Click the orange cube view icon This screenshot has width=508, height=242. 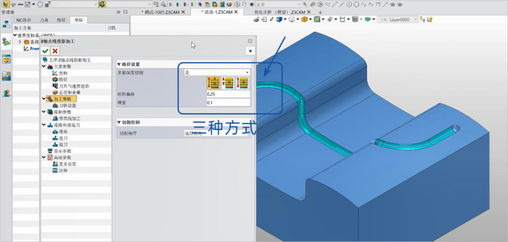pos(304,20)
